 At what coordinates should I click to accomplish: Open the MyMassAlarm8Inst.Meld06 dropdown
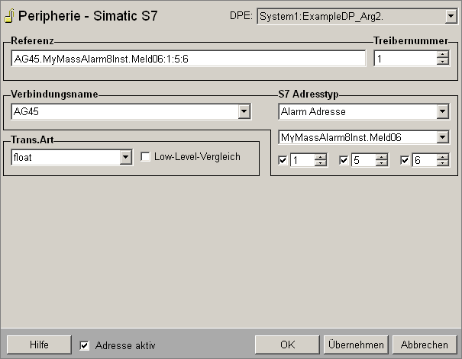[x=442, y=138]
